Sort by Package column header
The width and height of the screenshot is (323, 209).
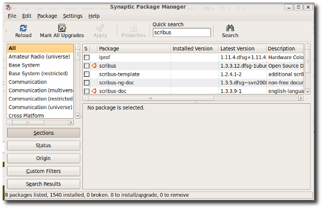[x=134, y=49]
